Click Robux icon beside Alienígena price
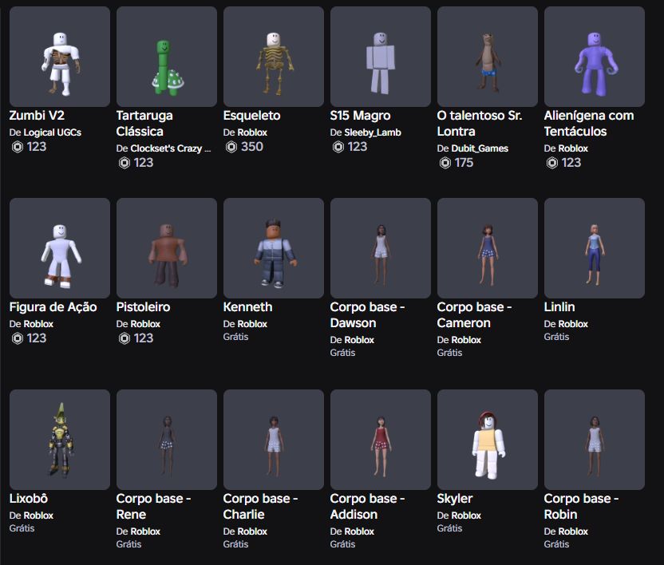Screen dimensions: 664x565 tap(551, 163)
